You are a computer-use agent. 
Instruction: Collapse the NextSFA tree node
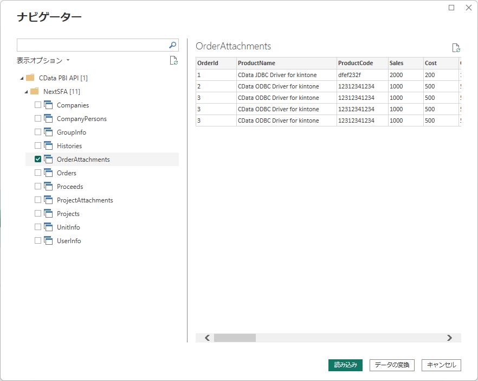(25, 92)
